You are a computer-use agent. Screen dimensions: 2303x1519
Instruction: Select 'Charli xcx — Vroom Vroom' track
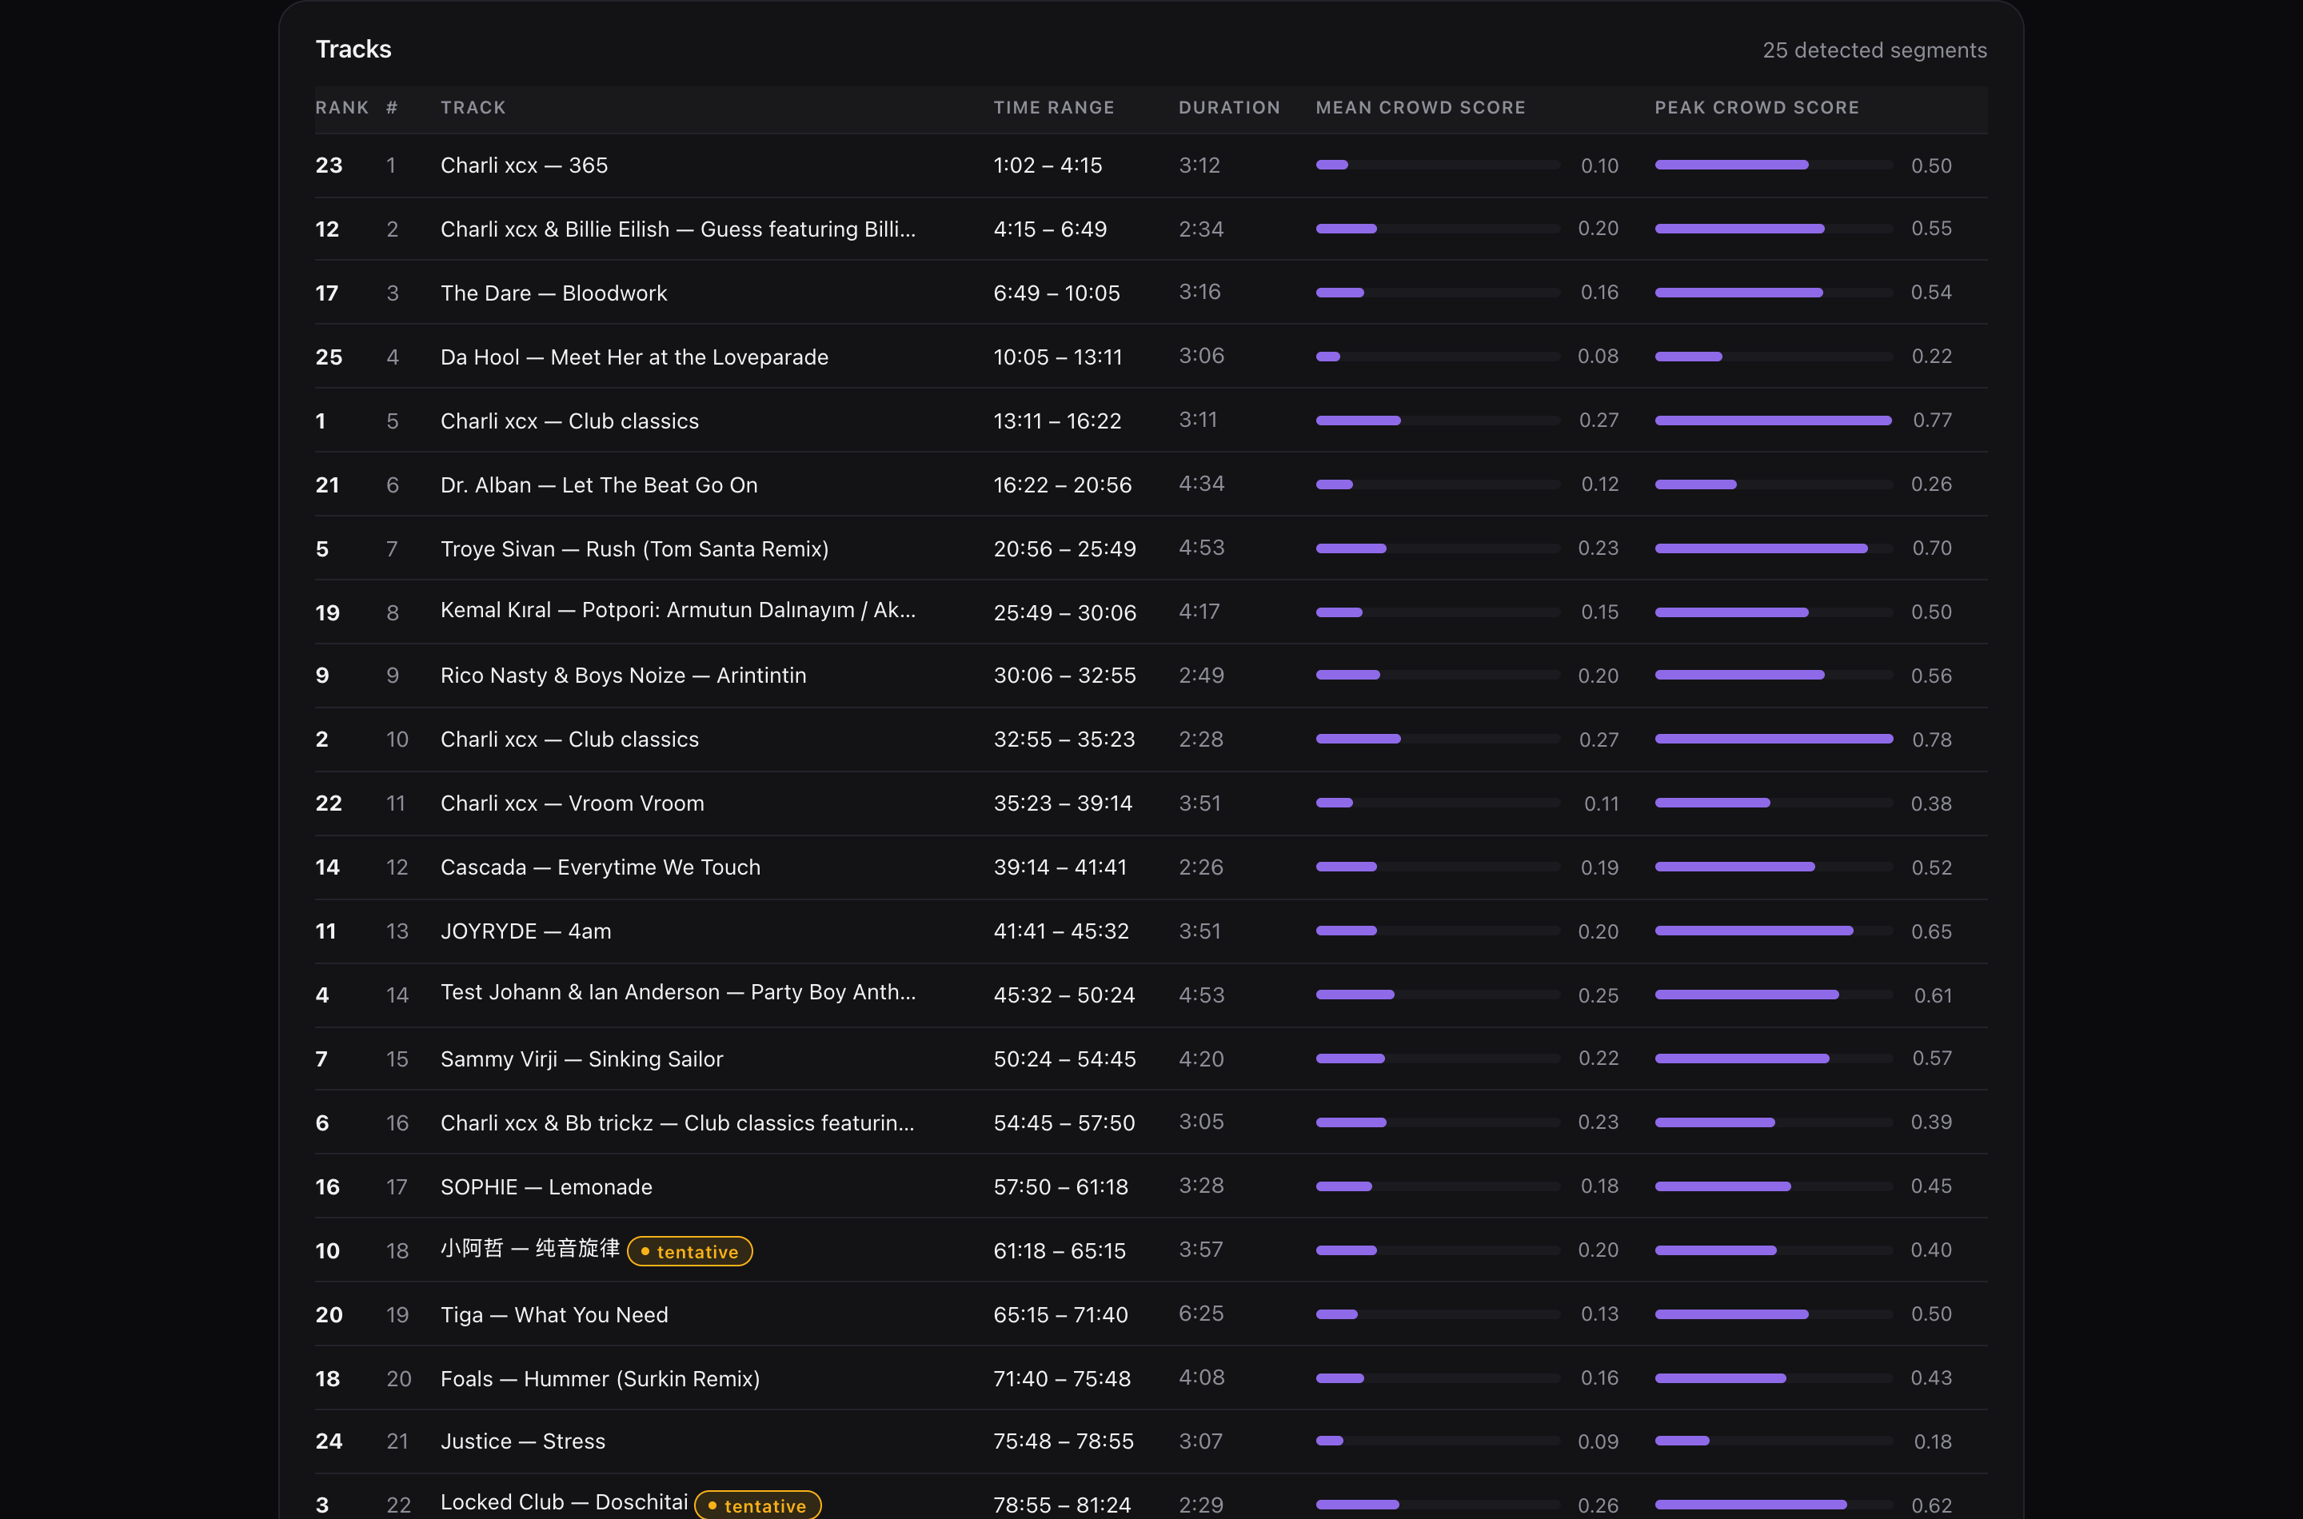click(x=572, y=803)
